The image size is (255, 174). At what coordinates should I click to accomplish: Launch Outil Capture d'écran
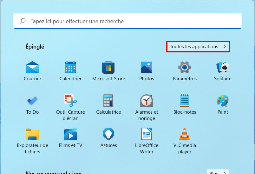[x=70, y=107]
